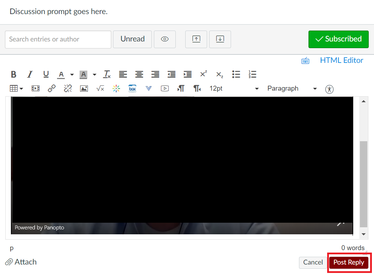Image resolution: width=374 pixels, height=274 pixels.
Task: Unsubscribe by clicking the Subscribed button
Action: point(338,39)
